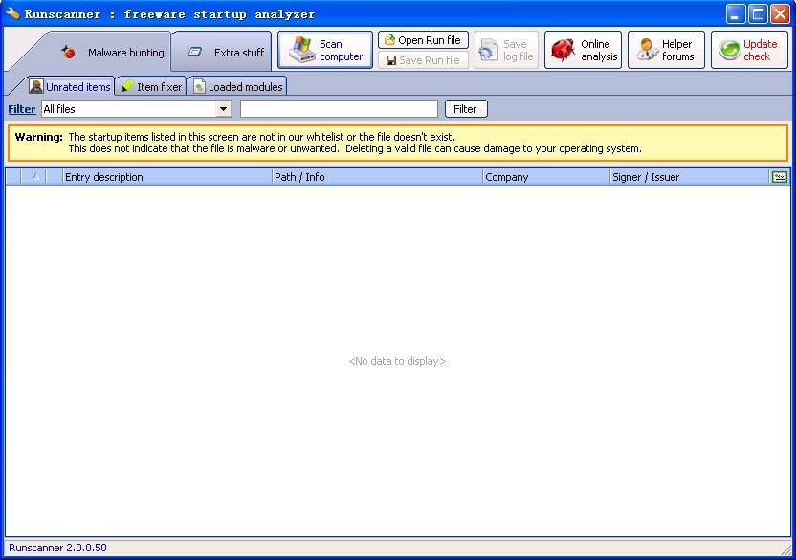Sort by Signer / Issuer column
796x560 pixels.
click(689, 177)
